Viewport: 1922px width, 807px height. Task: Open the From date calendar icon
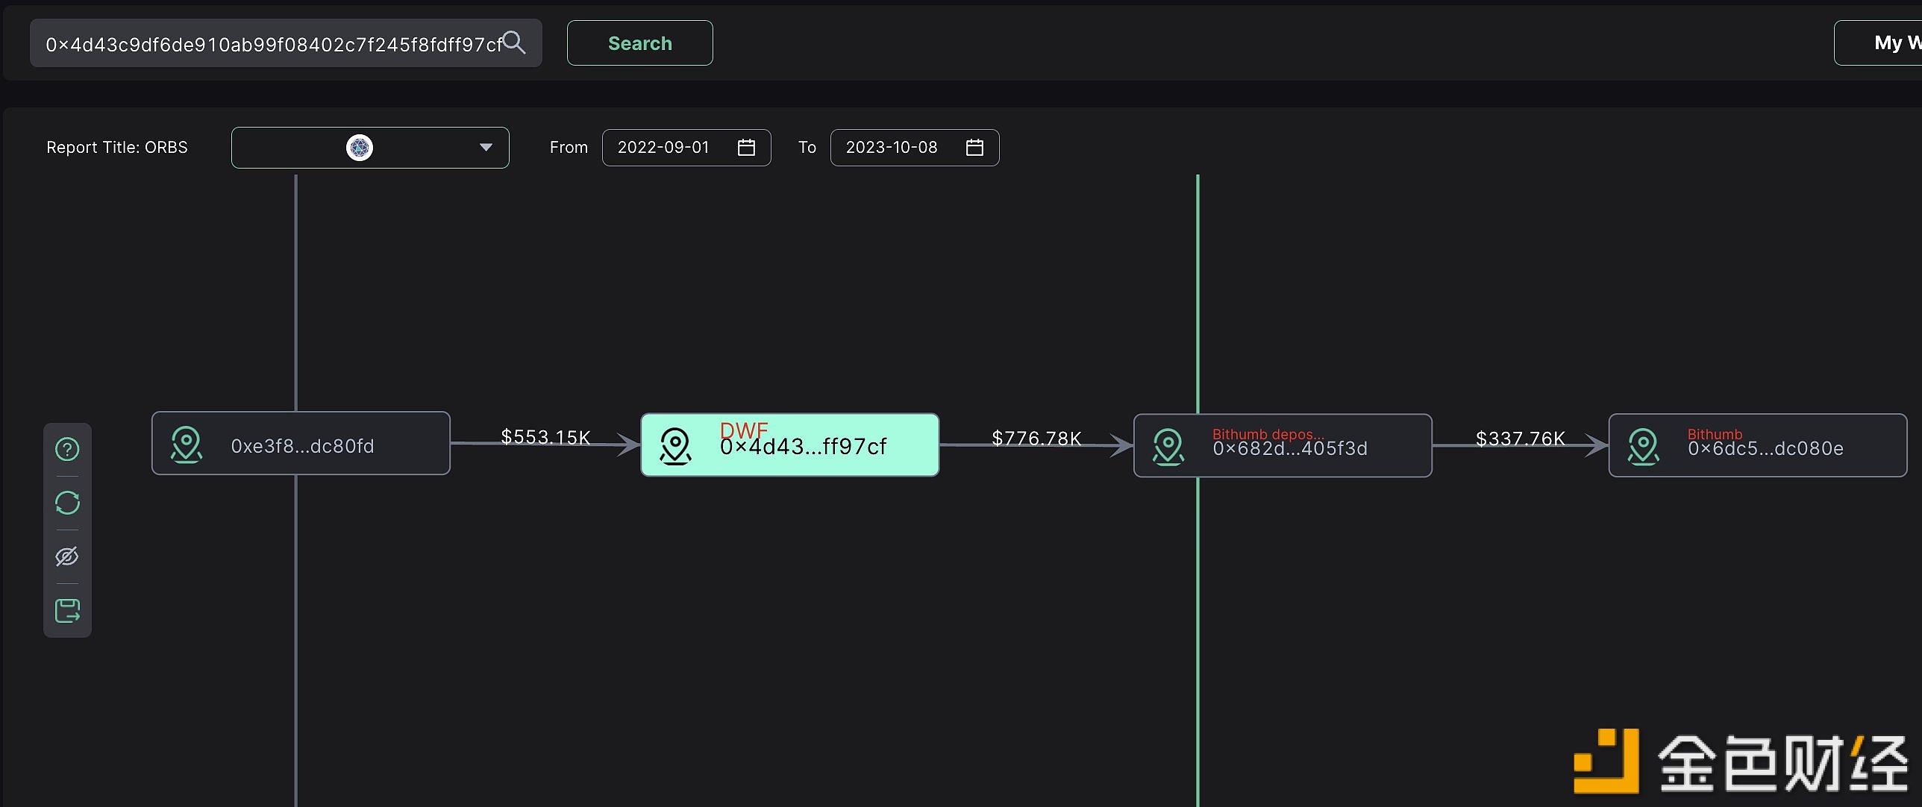[746, 148]
